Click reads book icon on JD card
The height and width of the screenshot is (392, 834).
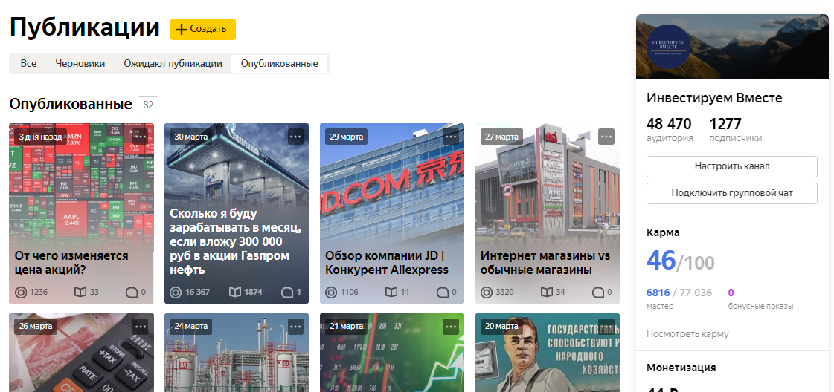tap(391, 292)
